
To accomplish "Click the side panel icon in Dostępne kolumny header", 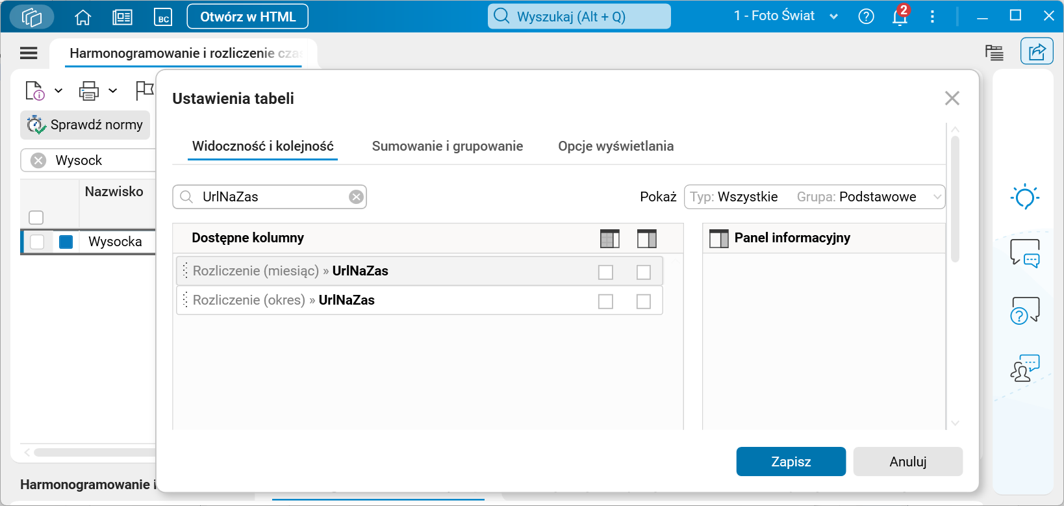I will click(647, 238).
